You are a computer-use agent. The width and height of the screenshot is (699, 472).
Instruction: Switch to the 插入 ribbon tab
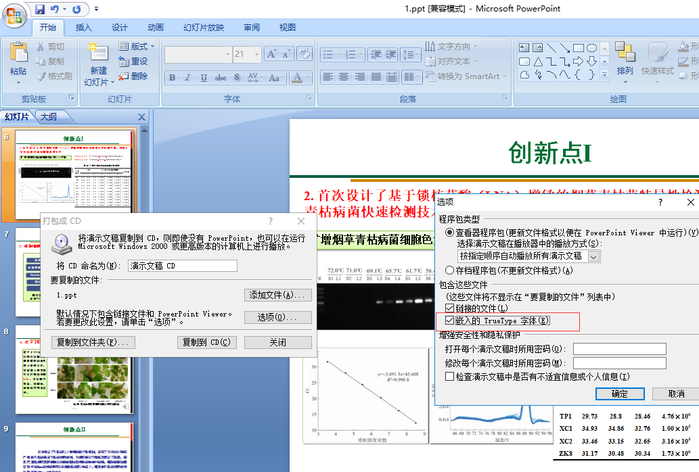coord(83,27)
